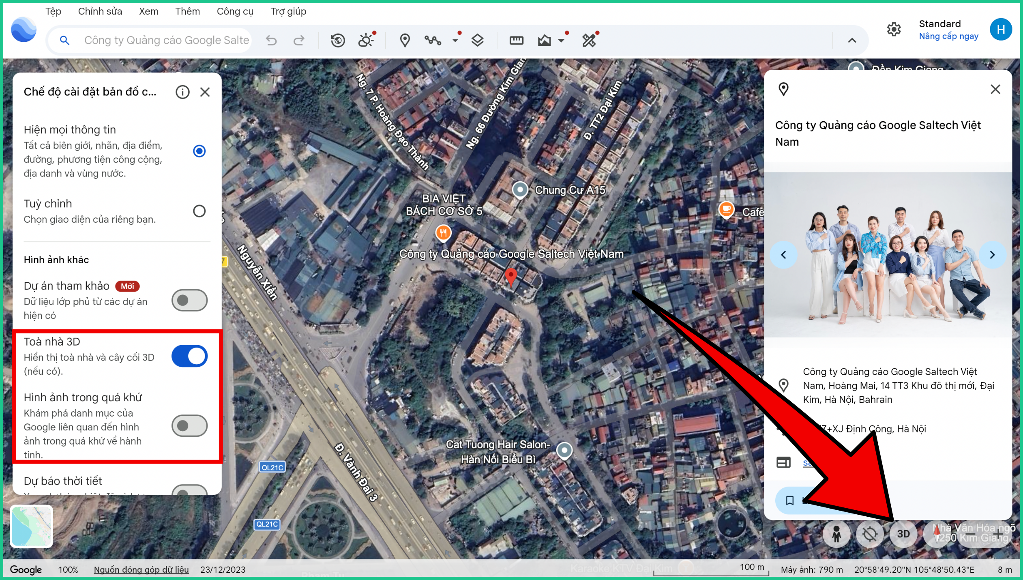Open historical imagery clock icon
Viewport: 1023px width, 580px height.
pos(338,40)
